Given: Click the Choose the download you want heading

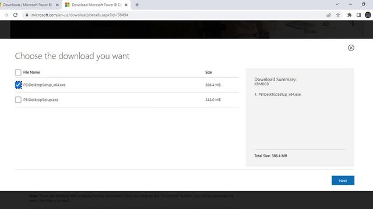Looking at the screenshot, I should click(72, 56).
